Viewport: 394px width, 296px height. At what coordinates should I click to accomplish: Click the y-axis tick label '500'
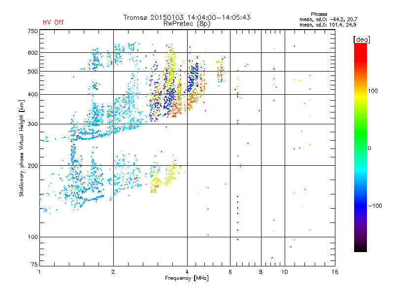pyautogui.click(x=33, y=72)
